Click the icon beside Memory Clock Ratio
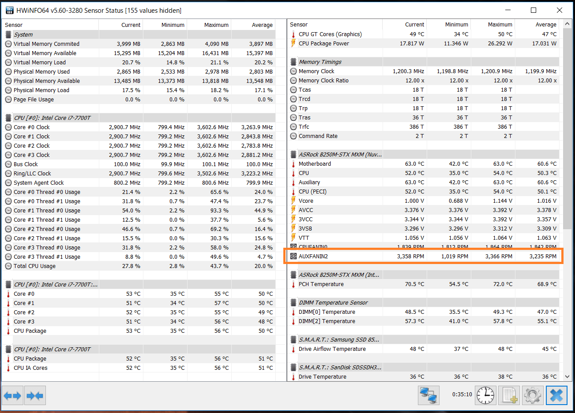This screenshot has width=575, height=413. (293, 80)
